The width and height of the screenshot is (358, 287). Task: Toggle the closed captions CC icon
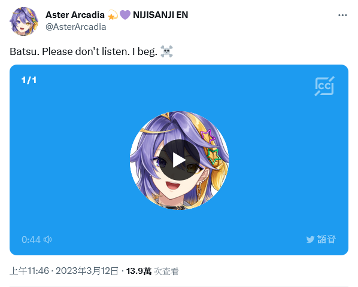(324, 86)
